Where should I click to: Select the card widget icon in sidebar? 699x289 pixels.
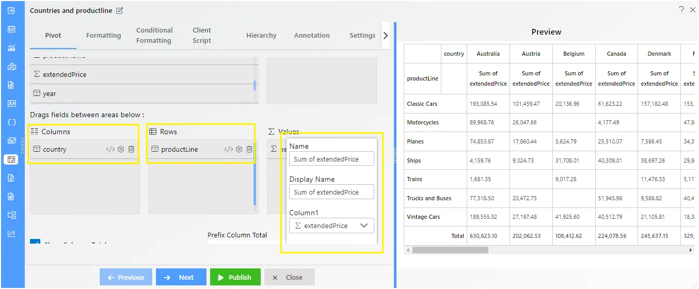[11, 104]
